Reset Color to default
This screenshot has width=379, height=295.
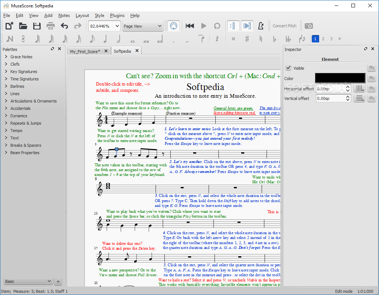tap(372, 78)
